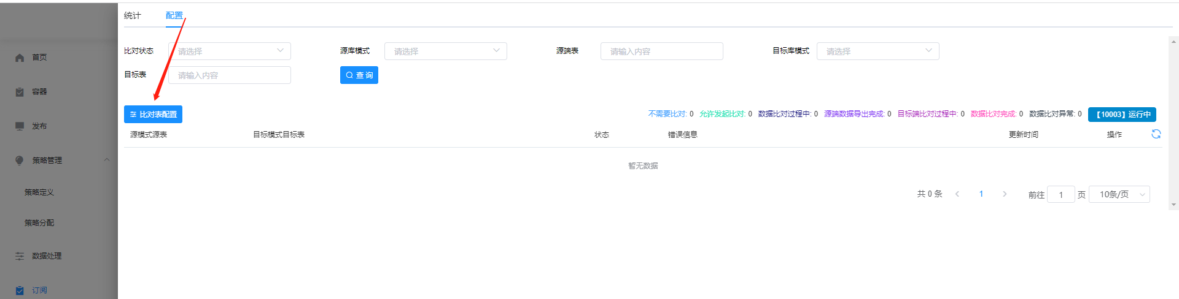Screen dimensions: 1179x299
Task: Open the 目标库模式 dropdown
Action: click(877, 51)
